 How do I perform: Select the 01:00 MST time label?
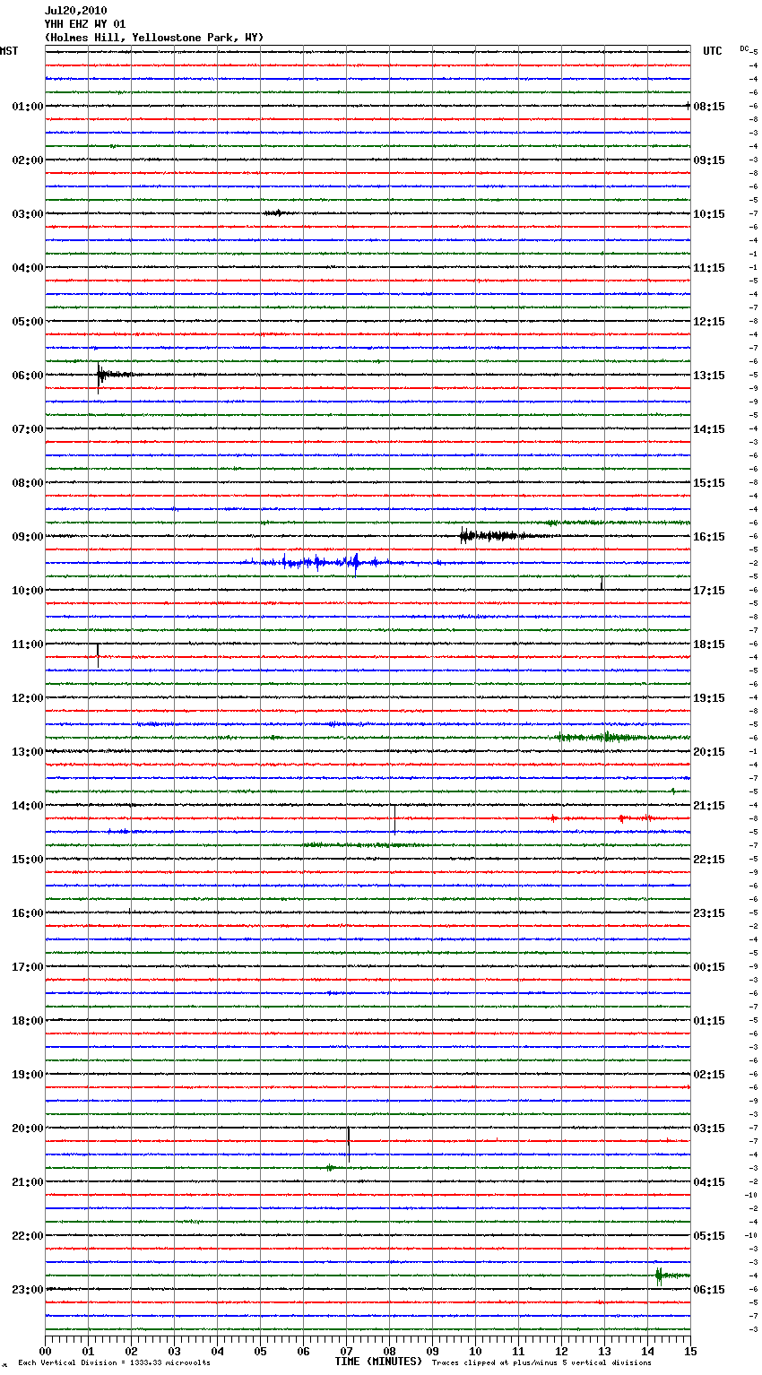(28, 107)
